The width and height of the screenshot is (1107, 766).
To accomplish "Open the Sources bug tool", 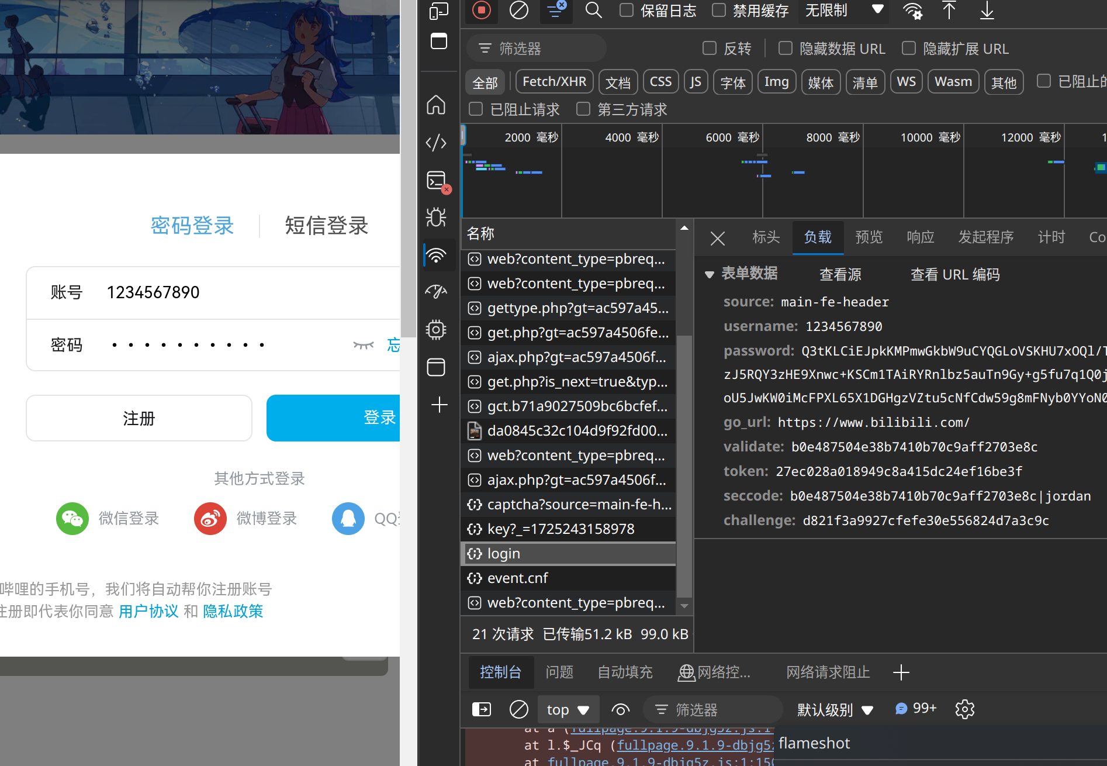I will (436, 218).
